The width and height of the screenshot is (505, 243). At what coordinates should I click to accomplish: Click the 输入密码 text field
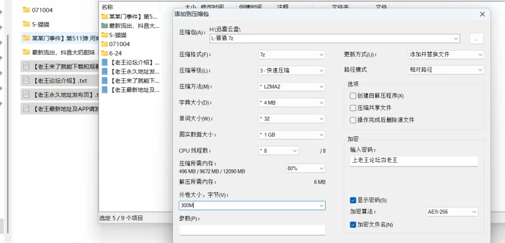coord(414,161)
